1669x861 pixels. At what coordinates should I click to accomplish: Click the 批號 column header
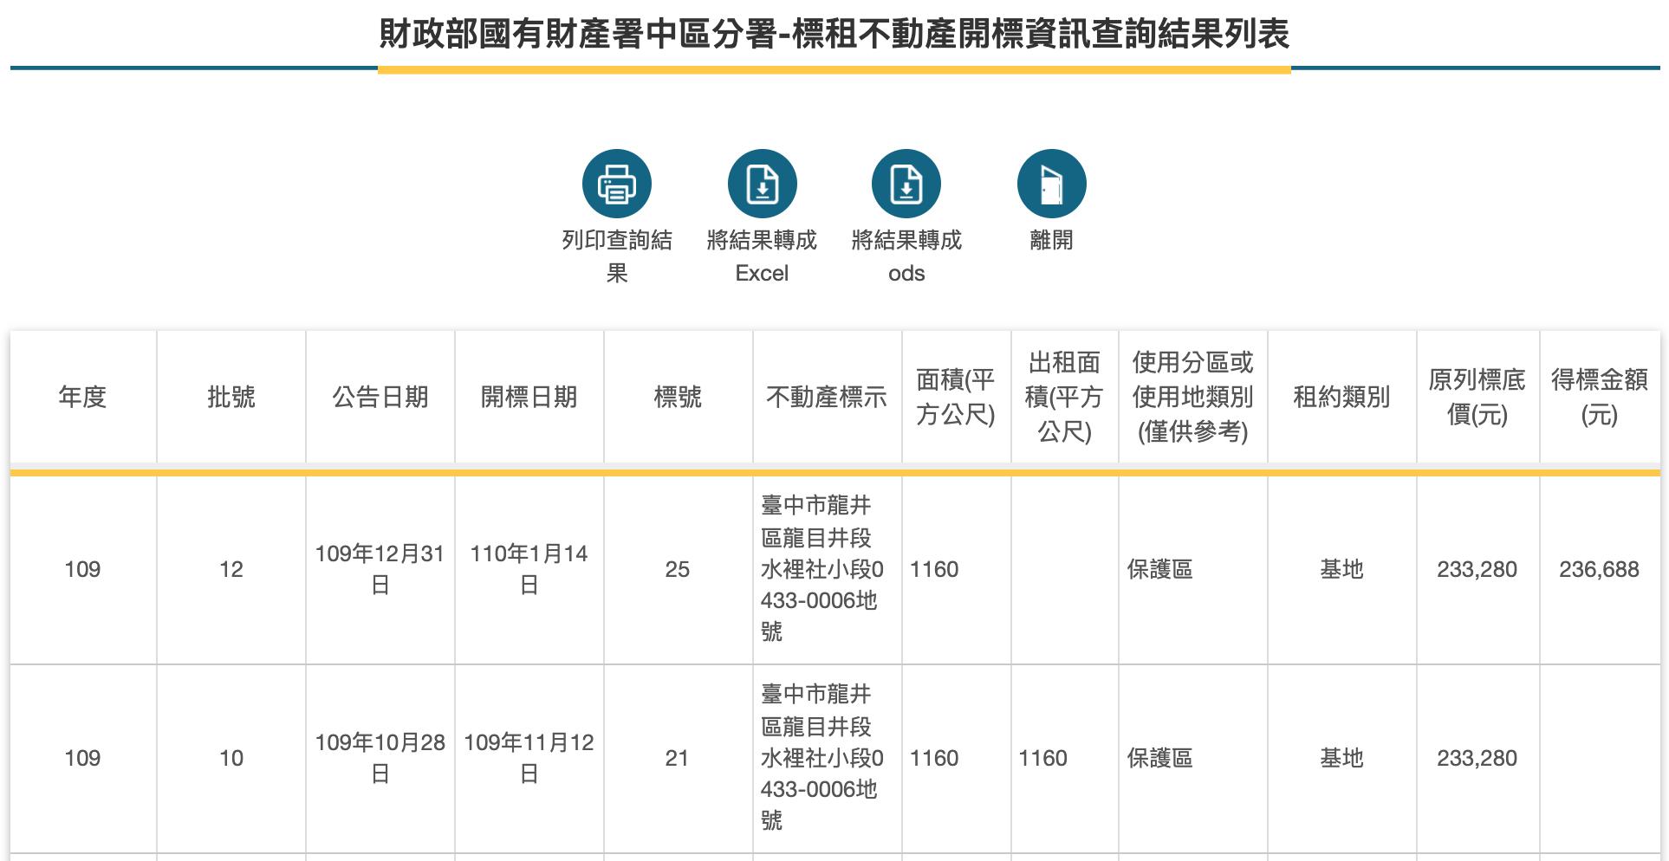[231, 397]
